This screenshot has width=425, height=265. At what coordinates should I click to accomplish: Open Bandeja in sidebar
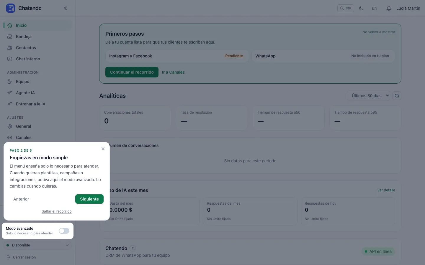point(37,37)
